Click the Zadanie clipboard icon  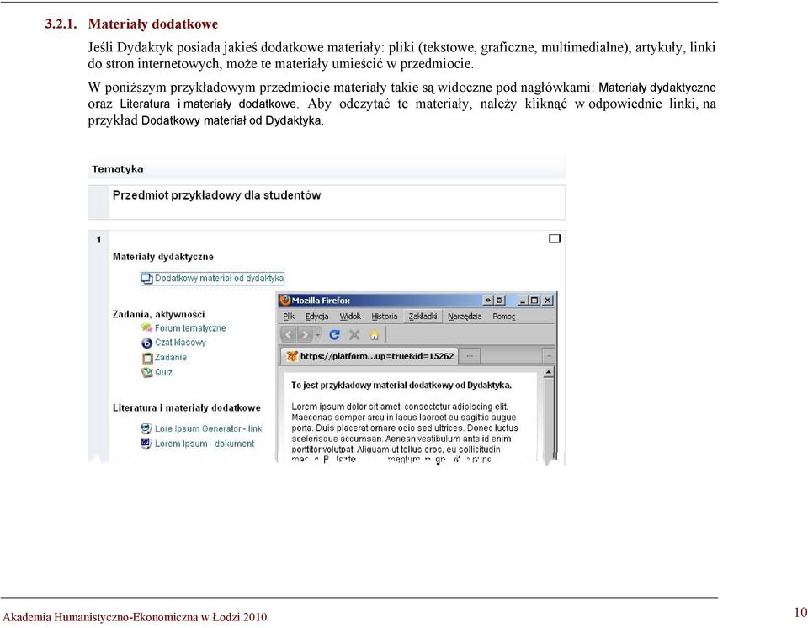point(147,358)
